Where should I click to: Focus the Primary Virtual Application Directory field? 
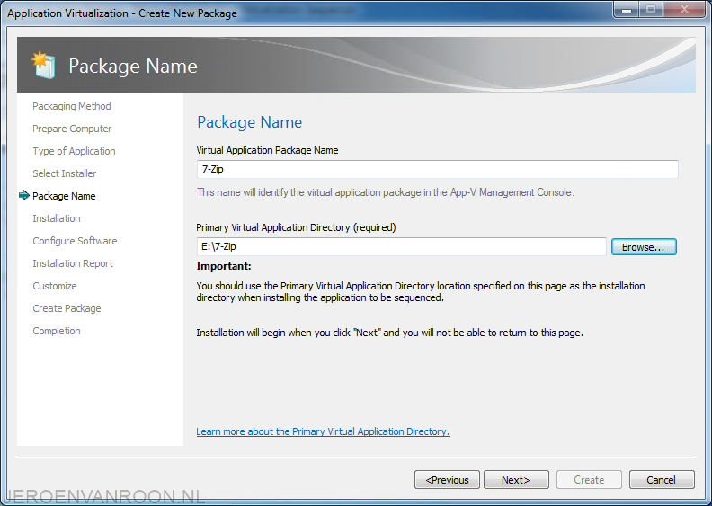pos(402,246)
